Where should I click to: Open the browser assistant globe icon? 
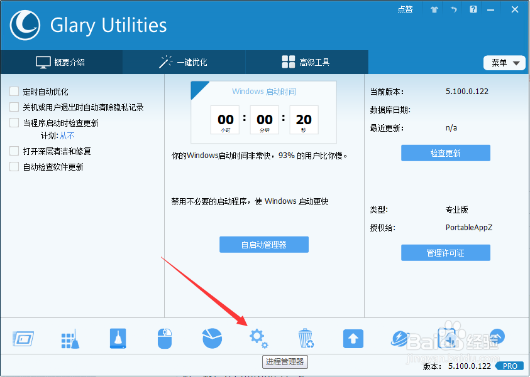[x=400, y=339]
